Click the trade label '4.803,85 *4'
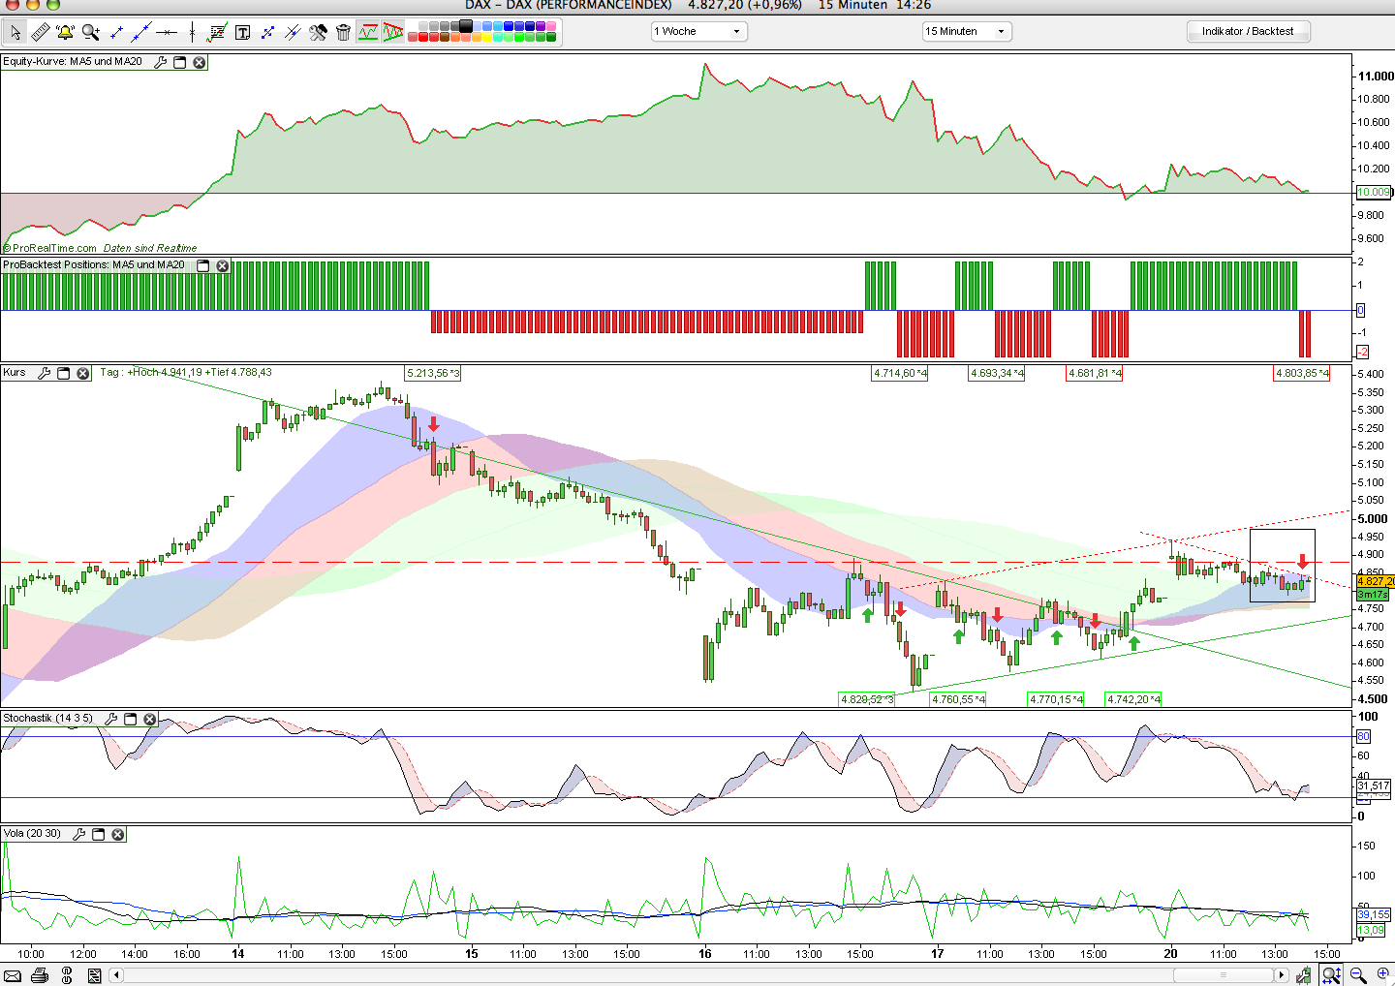 pyautogui.click(x=1302, y=373)
